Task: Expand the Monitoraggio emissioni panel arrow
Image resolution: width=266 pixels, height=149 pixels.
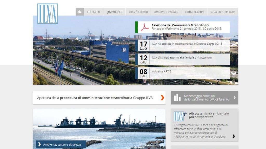Action: click(x=235, y=98)
